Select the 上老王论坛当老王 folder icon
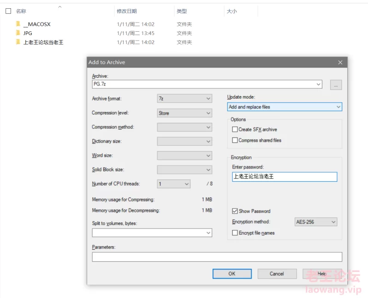The width and height of the screenshot is (368, 298). (18, 42)
